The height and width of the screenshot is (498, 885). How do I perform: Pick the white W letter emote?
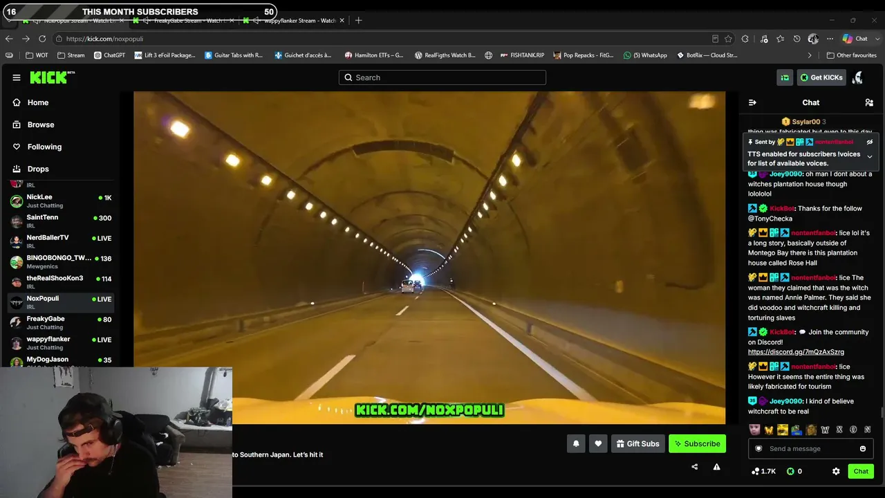tap(825, 430)
